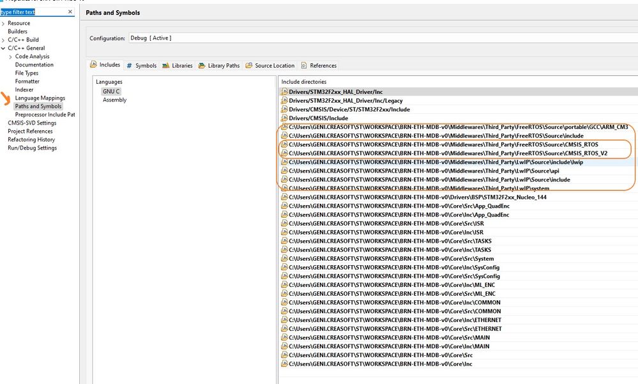Image resolution: width=638 pixels, height=384 pixels.
Task: Select Language Mappings
Action: 40,98
